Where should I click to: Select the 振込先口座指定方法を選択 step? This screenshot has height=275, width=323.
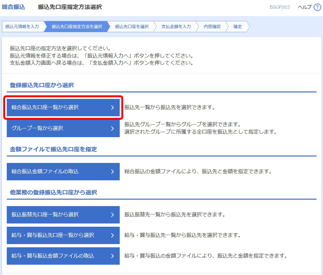pos(77,26)
